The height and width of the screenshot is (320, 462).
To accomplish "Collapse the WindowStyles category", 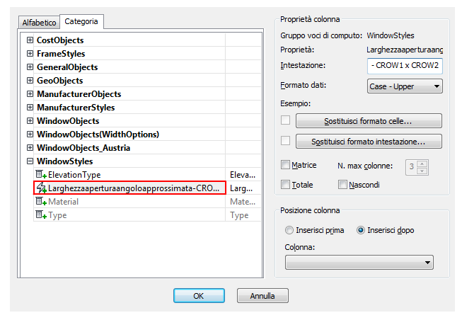I will [30, 161].
